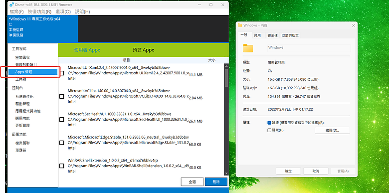Select the Microsoft.SecHealthUI package name
389x193 pixels.
click(119, 114)
